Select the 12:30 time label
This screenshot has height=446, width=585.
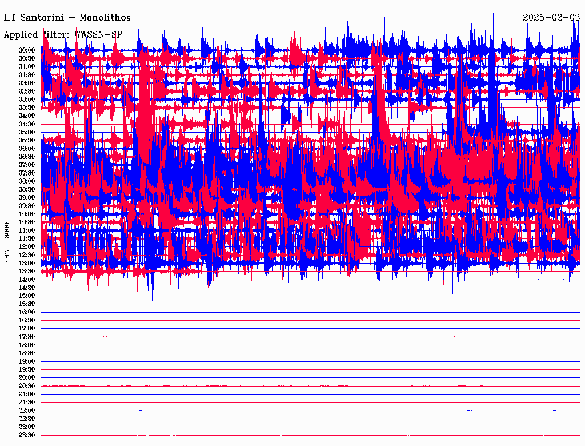pos(27,255)
